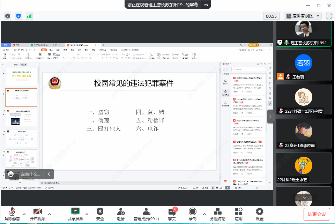
Task: Open Manage Members (管理成员) panel
Action: (146, 214)
